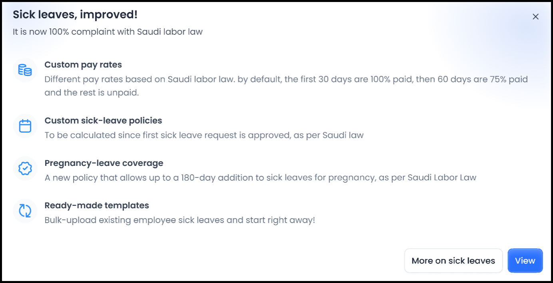Click the Saudi labor law compliance subtitle
This screenshot has height=283, width=553.
(x=107, y=32)
